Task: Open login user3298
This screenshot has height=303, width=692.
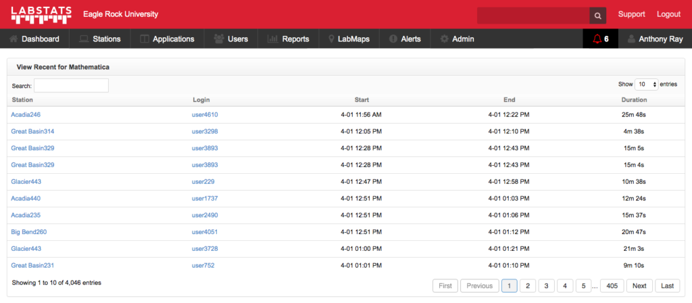Action: (x=205, y=131)
